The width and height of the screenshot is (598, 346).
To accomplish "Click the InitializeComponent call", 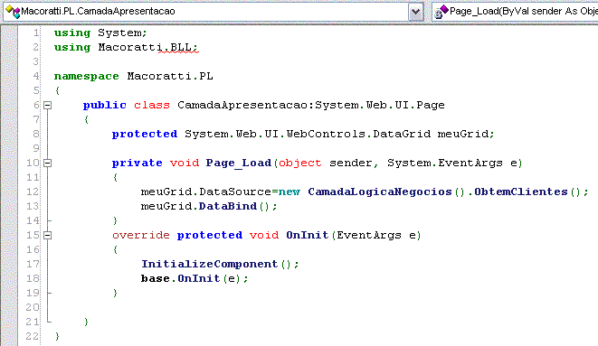I will (x=210, y=264).
